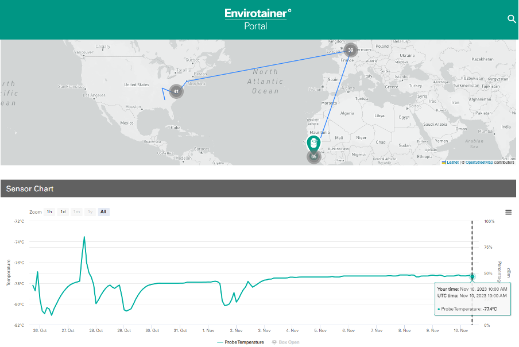Click the 100% percentage axis label
This screenshot has height=347, width=519.
point(489,221)
